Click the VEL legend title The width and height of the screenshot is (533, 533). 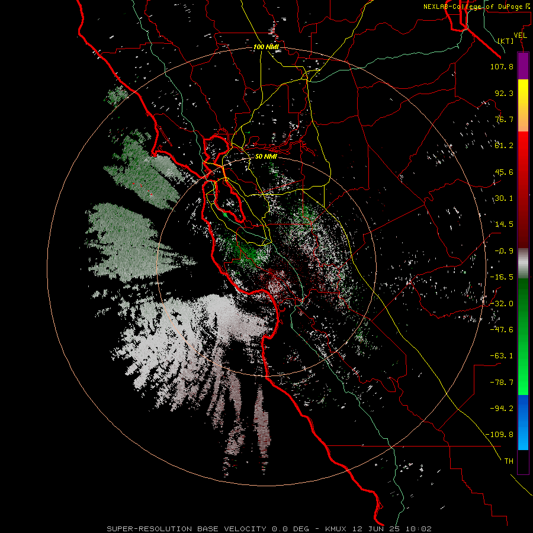click(x=520, y=35)
